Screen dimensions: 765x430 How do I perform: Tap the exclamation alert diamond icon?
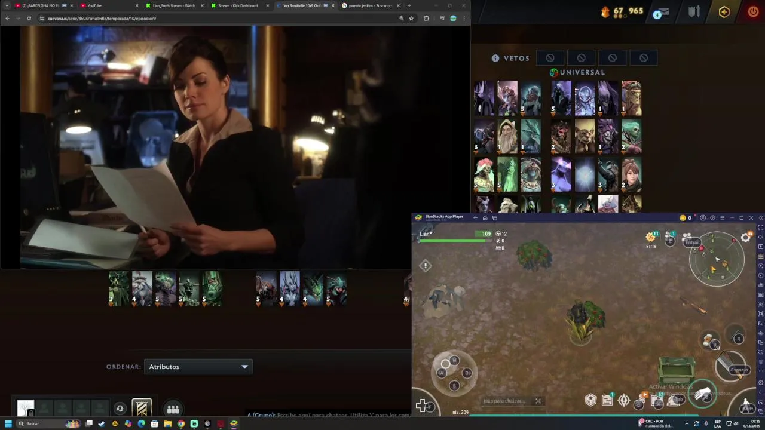426,265
